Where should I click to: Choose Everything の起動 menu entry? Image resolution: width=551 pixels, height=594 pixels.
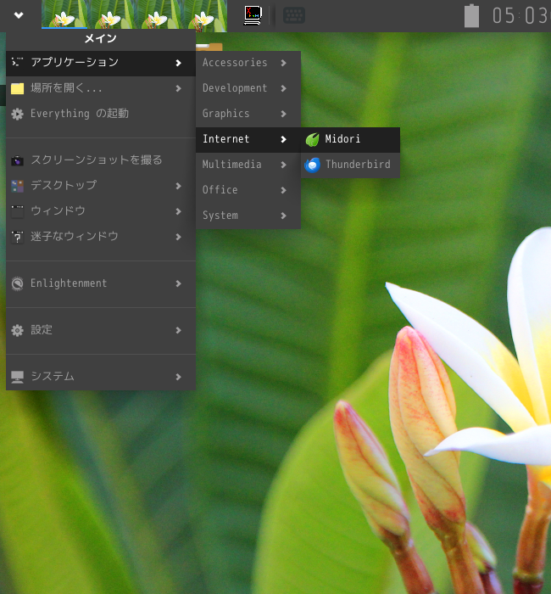[x=101, y=114]
